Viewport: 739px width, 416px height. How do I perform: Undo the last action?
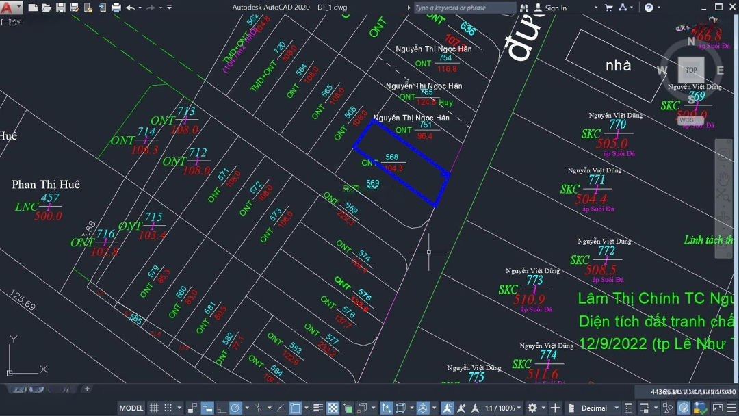coord(130,8)
